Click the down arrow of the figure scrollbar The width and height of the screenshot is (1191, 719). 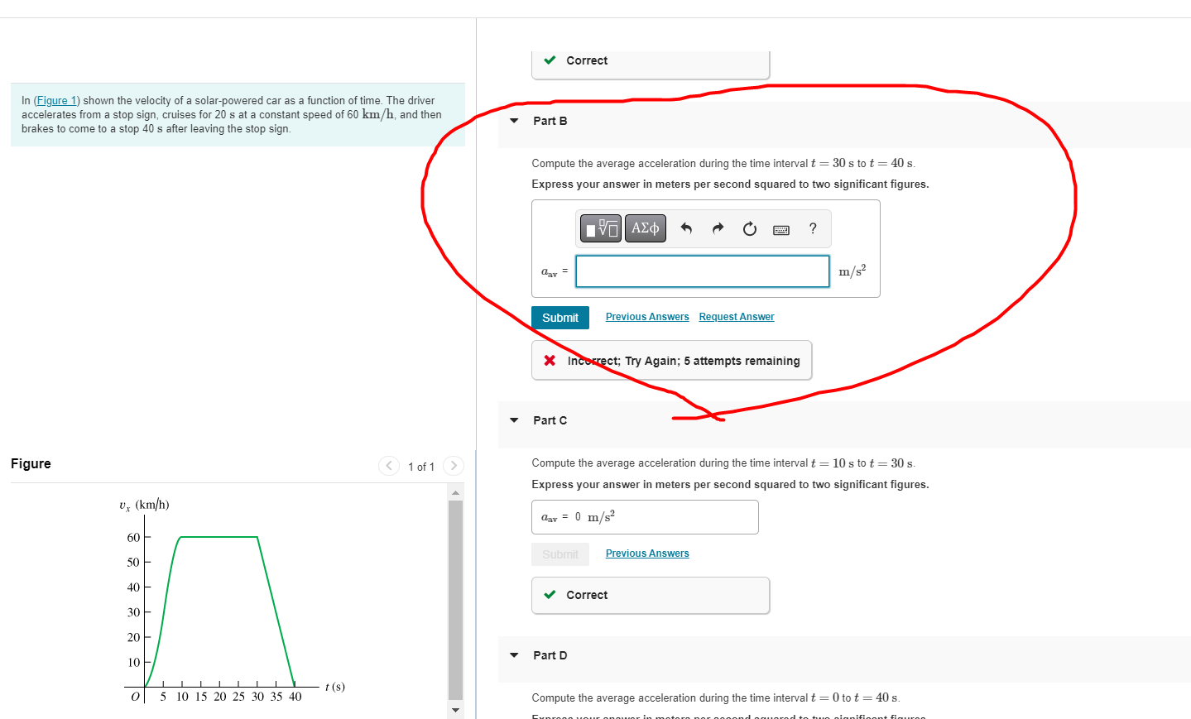[454, 710]
